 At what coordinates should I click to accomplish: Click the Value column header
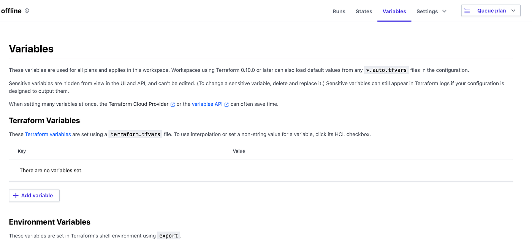click(x=239, y=151)
